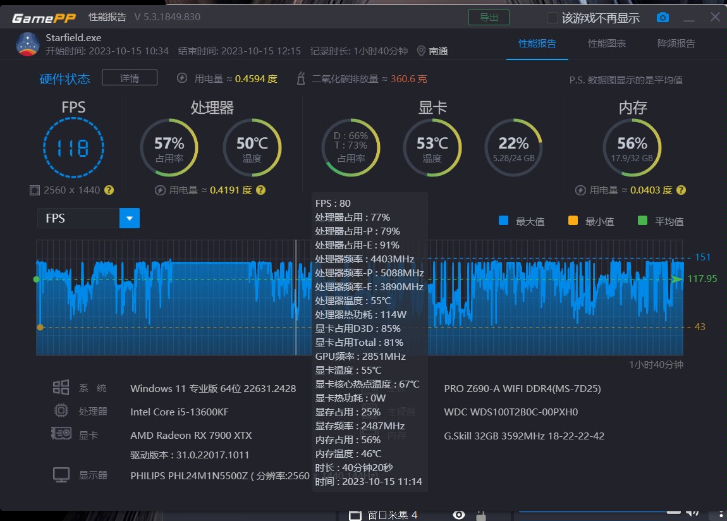Click the green 平均值 legend swatch
The width and height of the screenshot is (727, 521).
pos(643,221)
